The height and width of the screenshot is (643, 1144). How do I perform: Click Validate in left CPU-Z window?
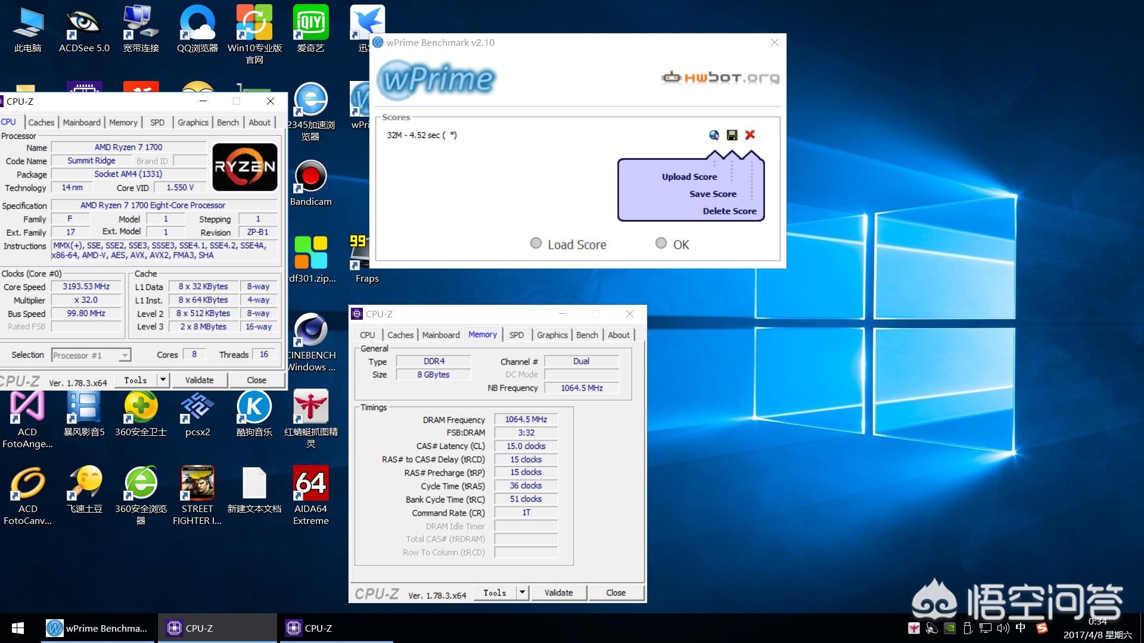click(199, 380)
